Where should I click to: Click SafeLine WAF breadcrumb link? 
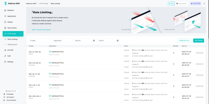[31, 4]
